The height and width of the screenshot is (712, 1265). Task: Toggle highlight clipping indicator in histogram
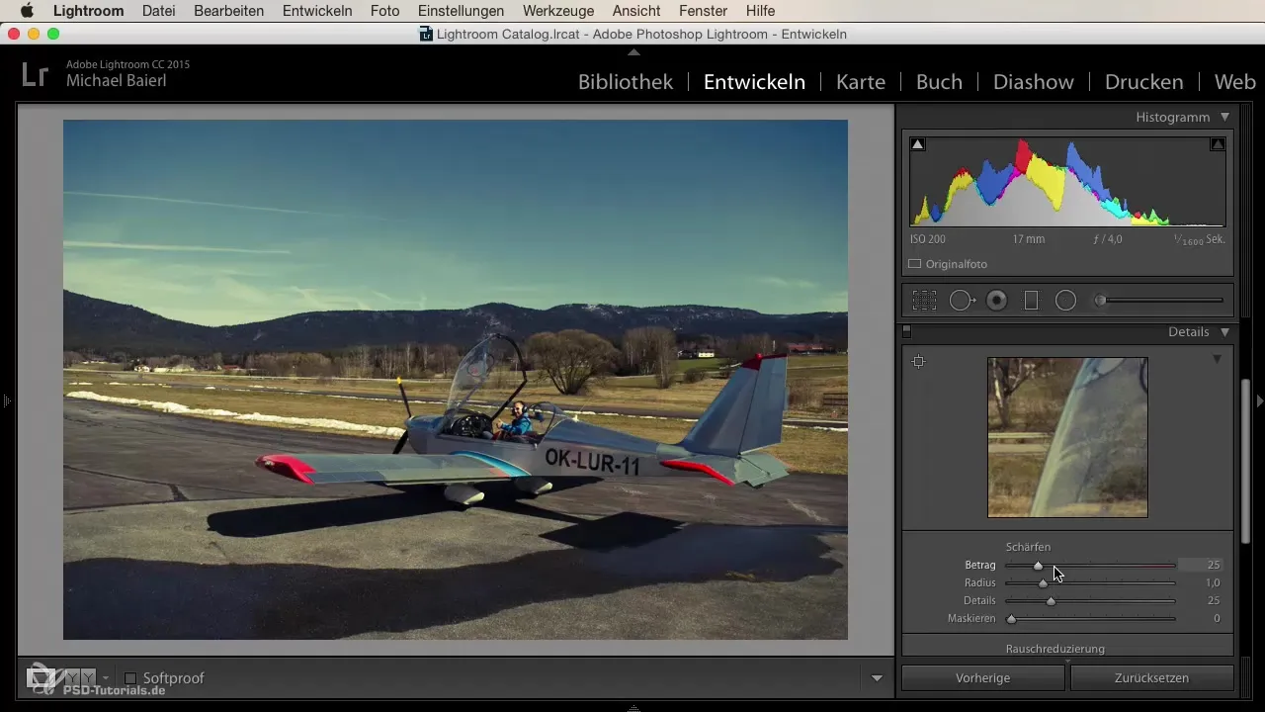click(1218, 144)
